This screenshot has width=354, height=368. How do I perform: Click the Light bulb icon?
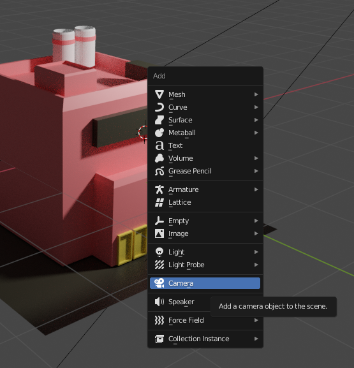pyautogui.click(x=159, y=252)
